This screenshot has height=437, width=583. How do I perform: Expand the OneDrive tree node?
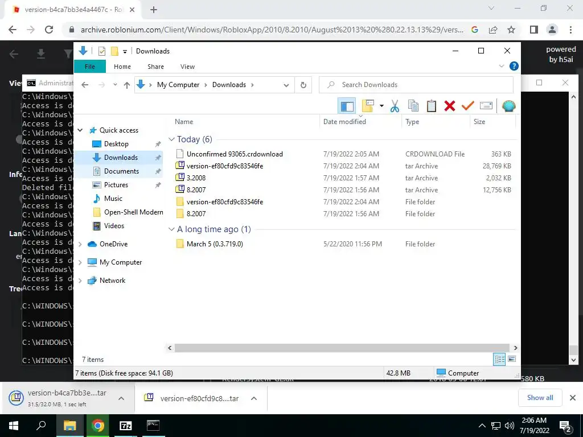[x=80, y=244]
